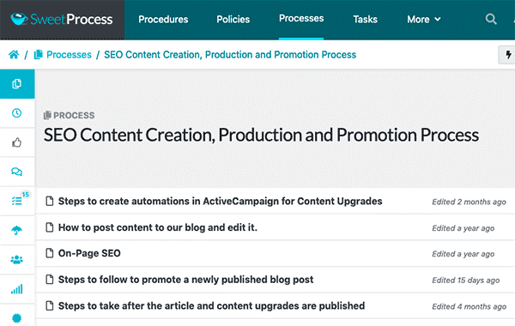515x326 pixels.
Task: Open the ActiveCampaign automations procedure
Action: pos(220,201)
